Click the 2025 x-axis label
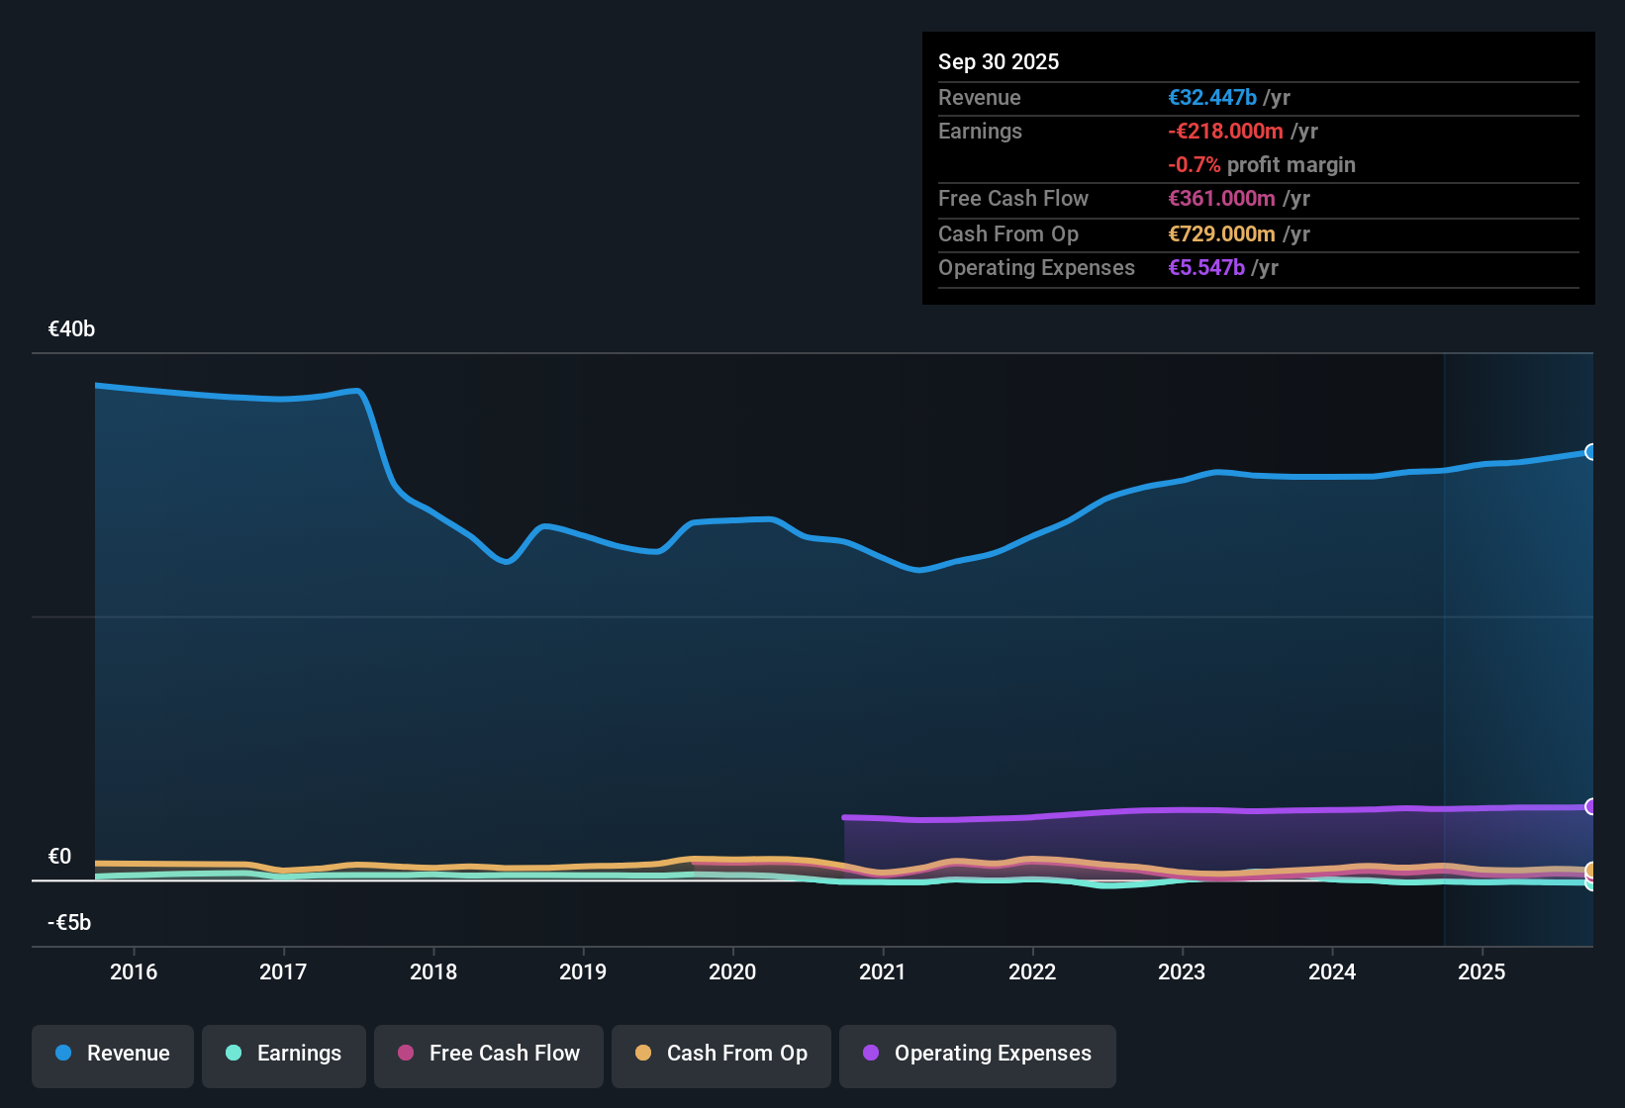 tap(1482, 971)
